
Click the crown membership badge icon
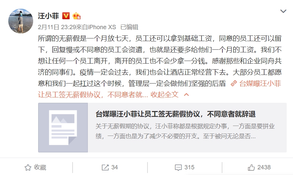[x=77, y=16]
